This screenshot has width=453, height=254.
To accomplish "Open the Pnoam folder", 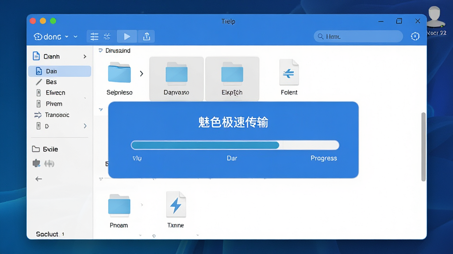I will (119, 211).
